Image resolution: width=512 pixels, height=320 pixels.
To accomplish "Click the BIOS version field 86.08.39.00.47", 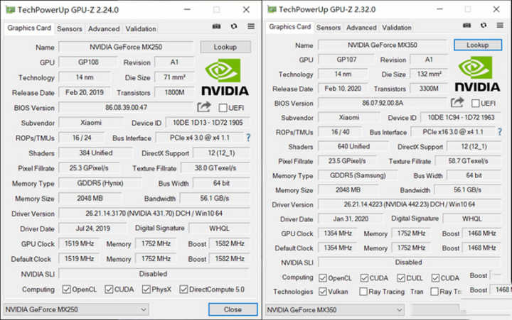I will [126, 108].
